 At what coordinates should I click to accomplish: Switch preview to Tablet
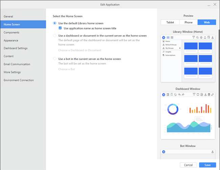tap(170, 22)
